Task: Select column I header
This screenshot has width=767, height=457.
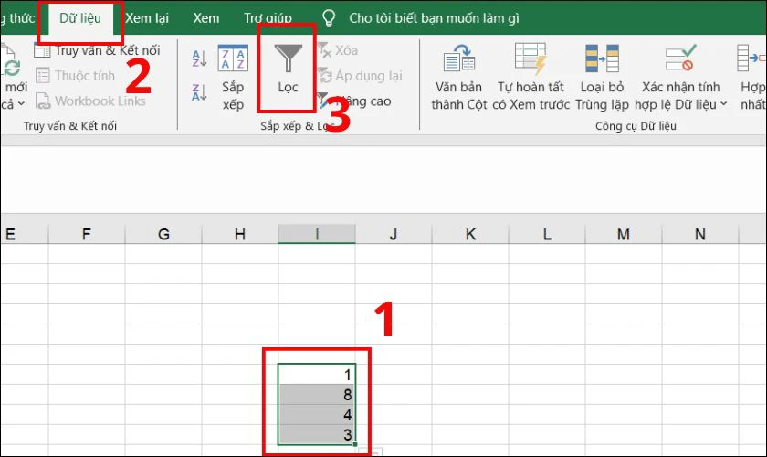Action: tap(317, 234)
